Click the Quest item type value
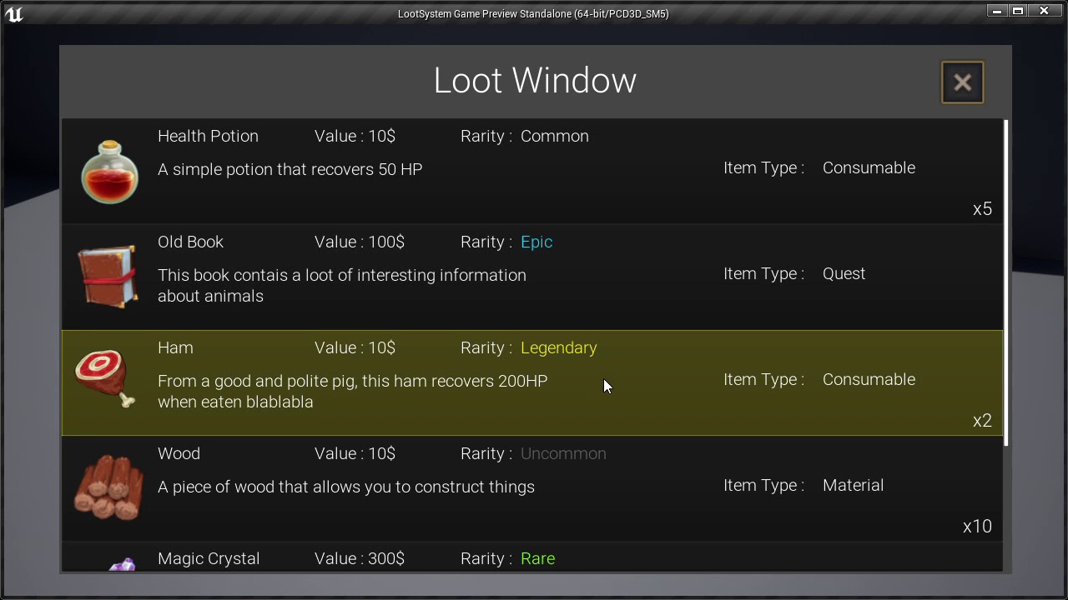The image size is (1068, 600). point(844,273)
